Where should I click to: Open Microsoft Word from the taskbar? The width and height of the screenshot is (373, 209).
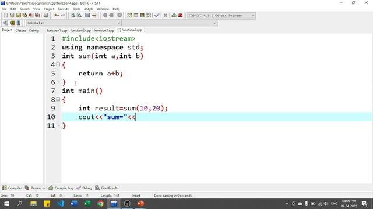(74, 204)
